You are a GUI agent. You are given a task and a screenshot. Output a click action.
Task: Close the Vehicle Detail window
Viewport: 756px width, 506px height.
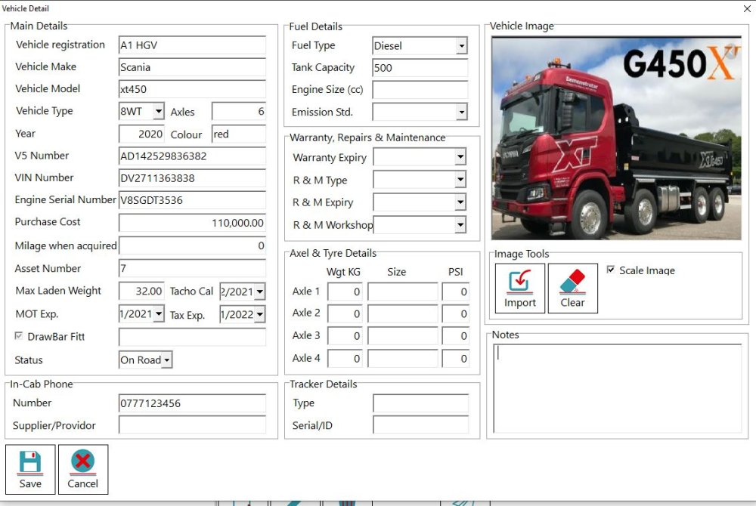747,8
